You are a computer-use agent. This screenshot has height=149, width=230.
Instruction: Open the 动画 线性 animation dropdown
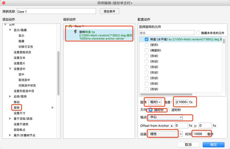[x=165, y=134]
